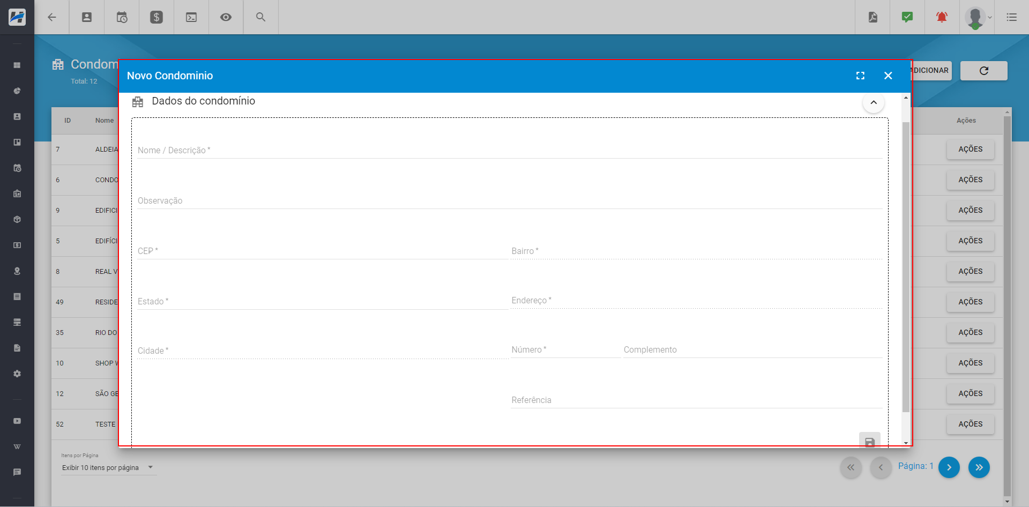
Task: Open the W sidebar icon
Action: (17, 446)
